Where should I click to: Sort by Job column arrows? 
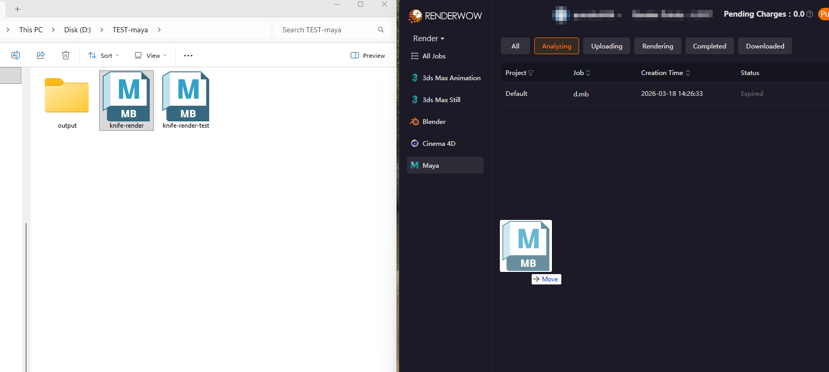(x=588, y=73)
